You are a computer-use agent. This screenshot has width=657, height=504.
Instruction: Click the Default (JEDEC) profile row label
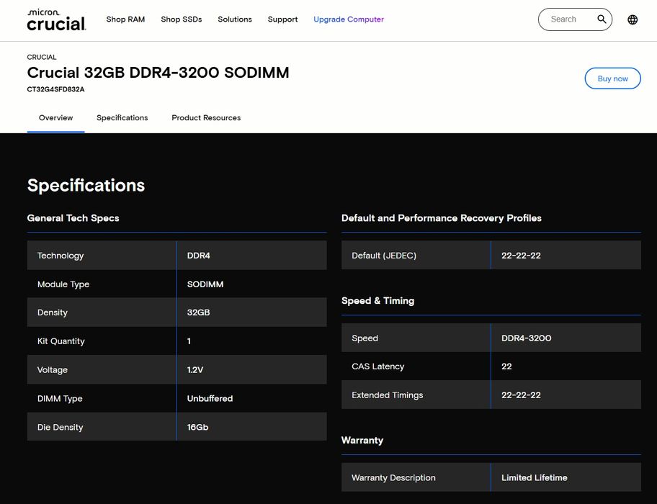click(384, 256)
